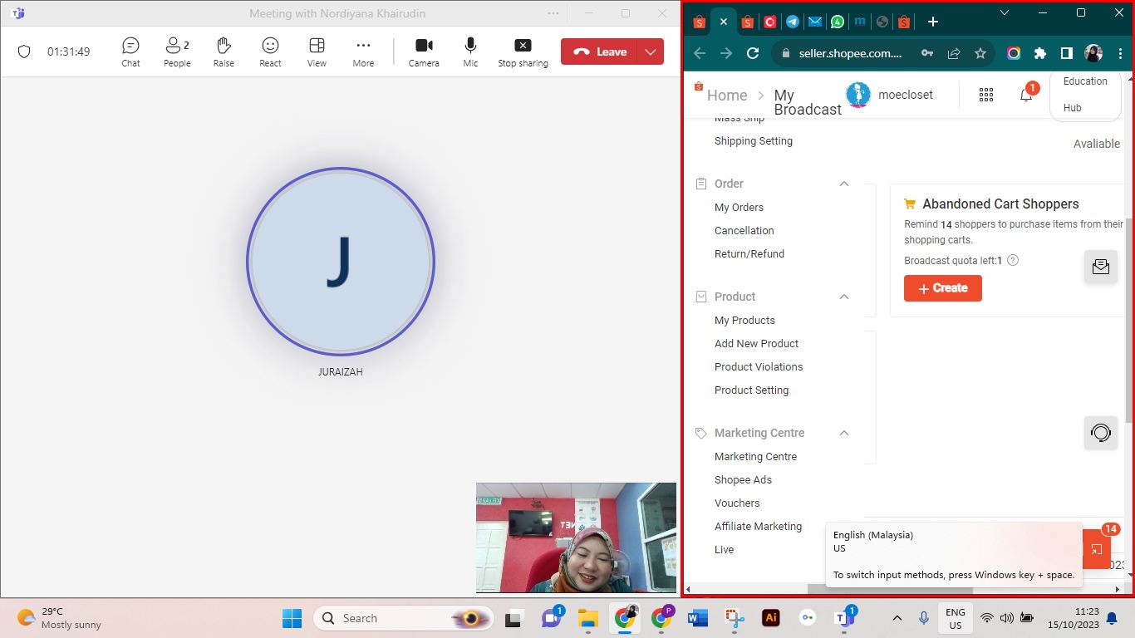Viewport: 1135px width, 638px height.
Task: Share this page from the address bar
Action: [x=954, y=53]
